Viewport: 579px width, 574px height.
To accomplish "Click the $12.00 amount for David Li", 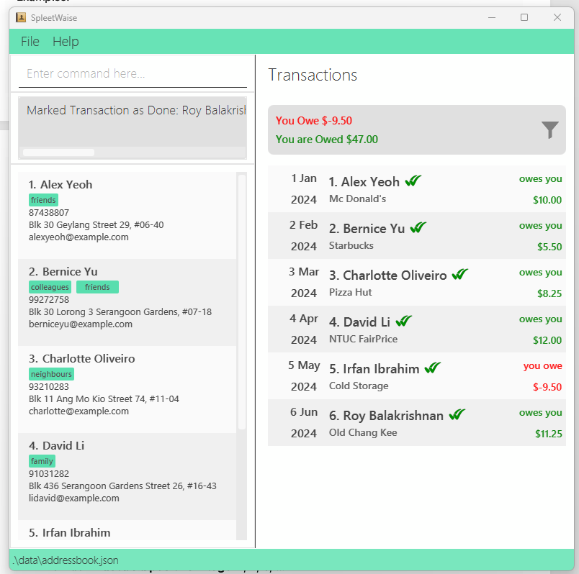I will point(547,340).
